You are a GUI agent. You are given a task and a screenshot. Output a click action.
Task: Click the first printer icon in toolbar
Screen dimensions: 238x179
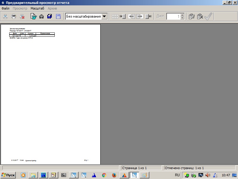pyautogui.click(x=5, y=16)
